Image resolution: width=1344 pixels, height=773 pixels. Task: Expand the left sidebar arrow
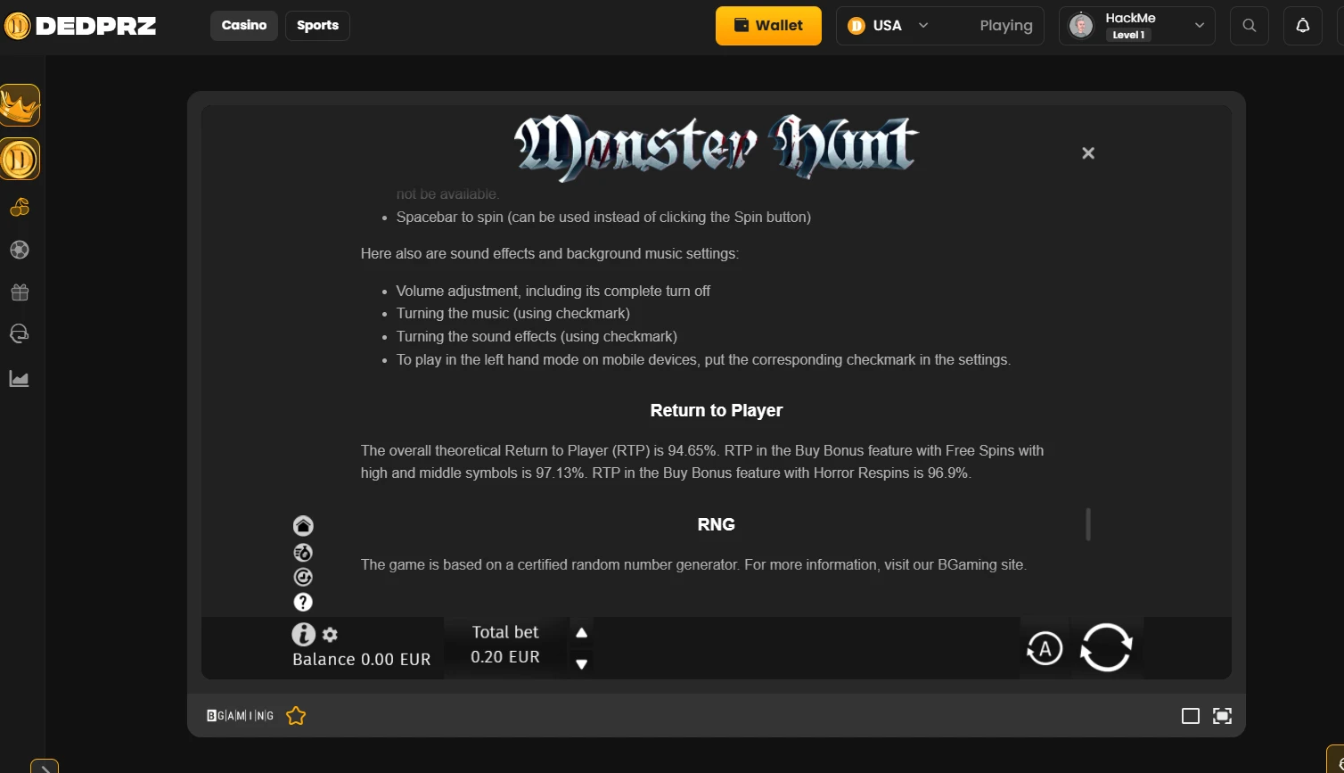point(45,767)
